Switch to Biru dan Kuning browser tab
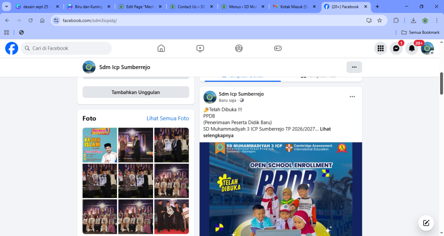The image size is (444, 236). point(88,7)
